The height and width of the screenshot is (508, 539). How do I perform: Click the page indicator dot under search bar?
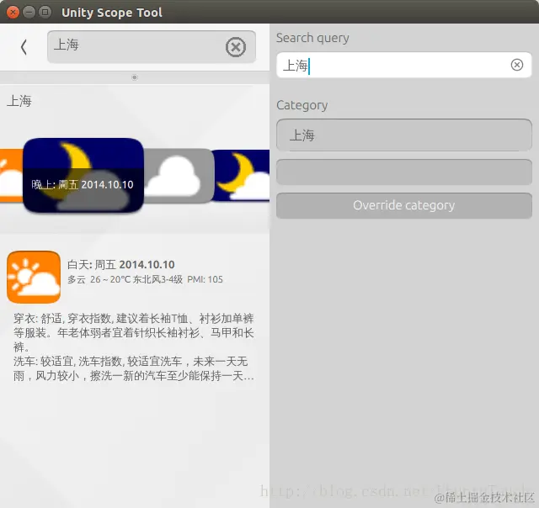(x=135, y=77)
